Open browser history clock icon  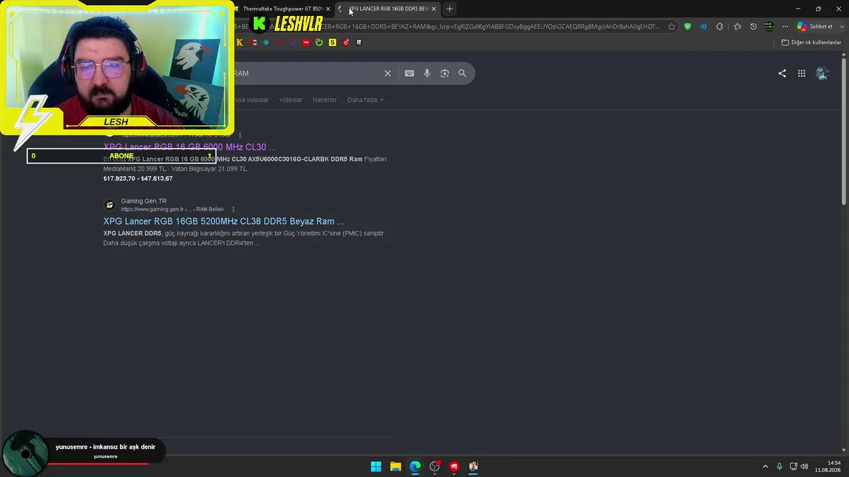[x=753, y=26]
